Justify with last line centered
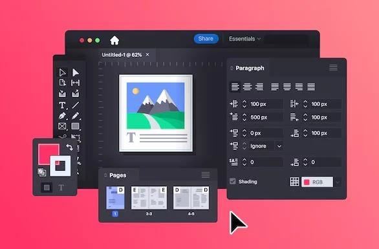The height and width of the screenshot is (249, 379). point(287,87)
